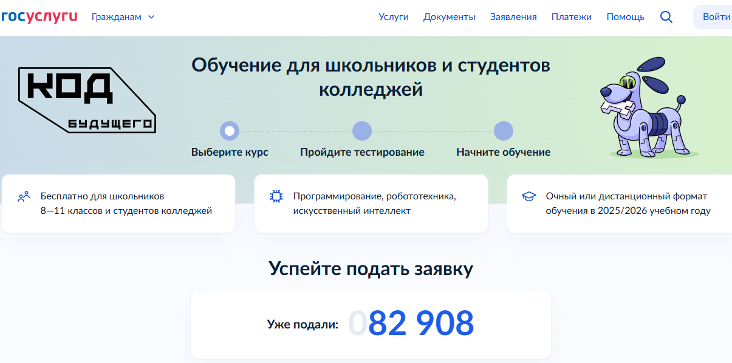732x363 pixels.
Task: Go to the Заявления section
Action: click(513, 17)
